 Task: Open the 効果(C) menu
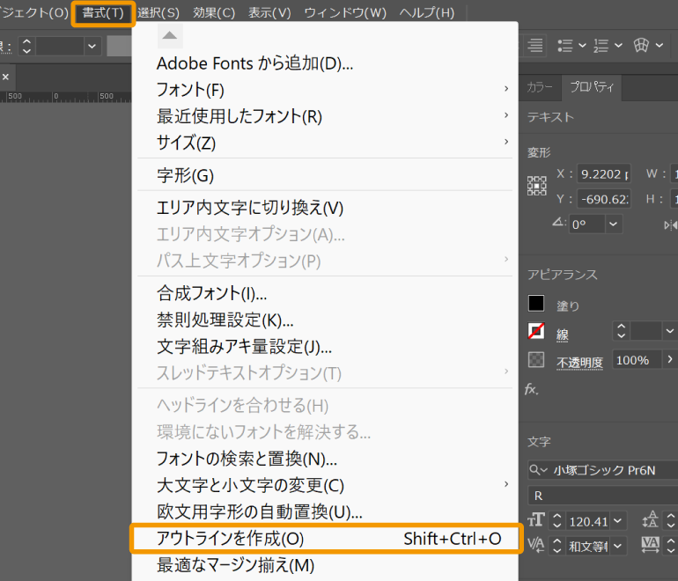coord(214,13)
